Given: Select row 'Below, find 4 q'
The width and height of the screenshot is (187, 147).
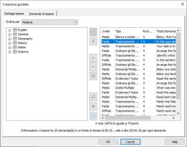Looking at the screenshot, I should (138, 37).
